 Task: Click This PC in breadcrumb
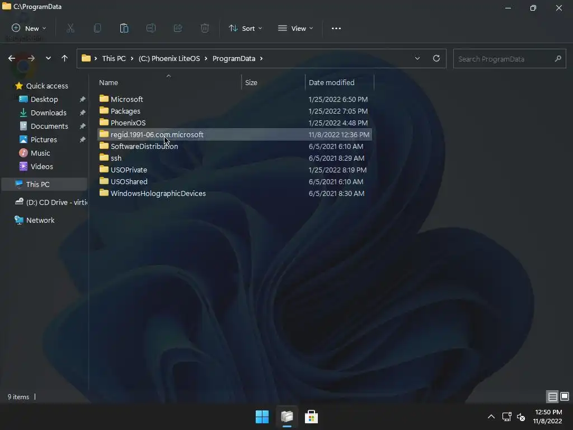click(114, 58)
